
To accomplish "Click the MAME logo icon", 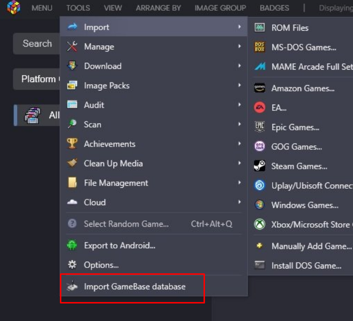I will [x=260, y=66].
